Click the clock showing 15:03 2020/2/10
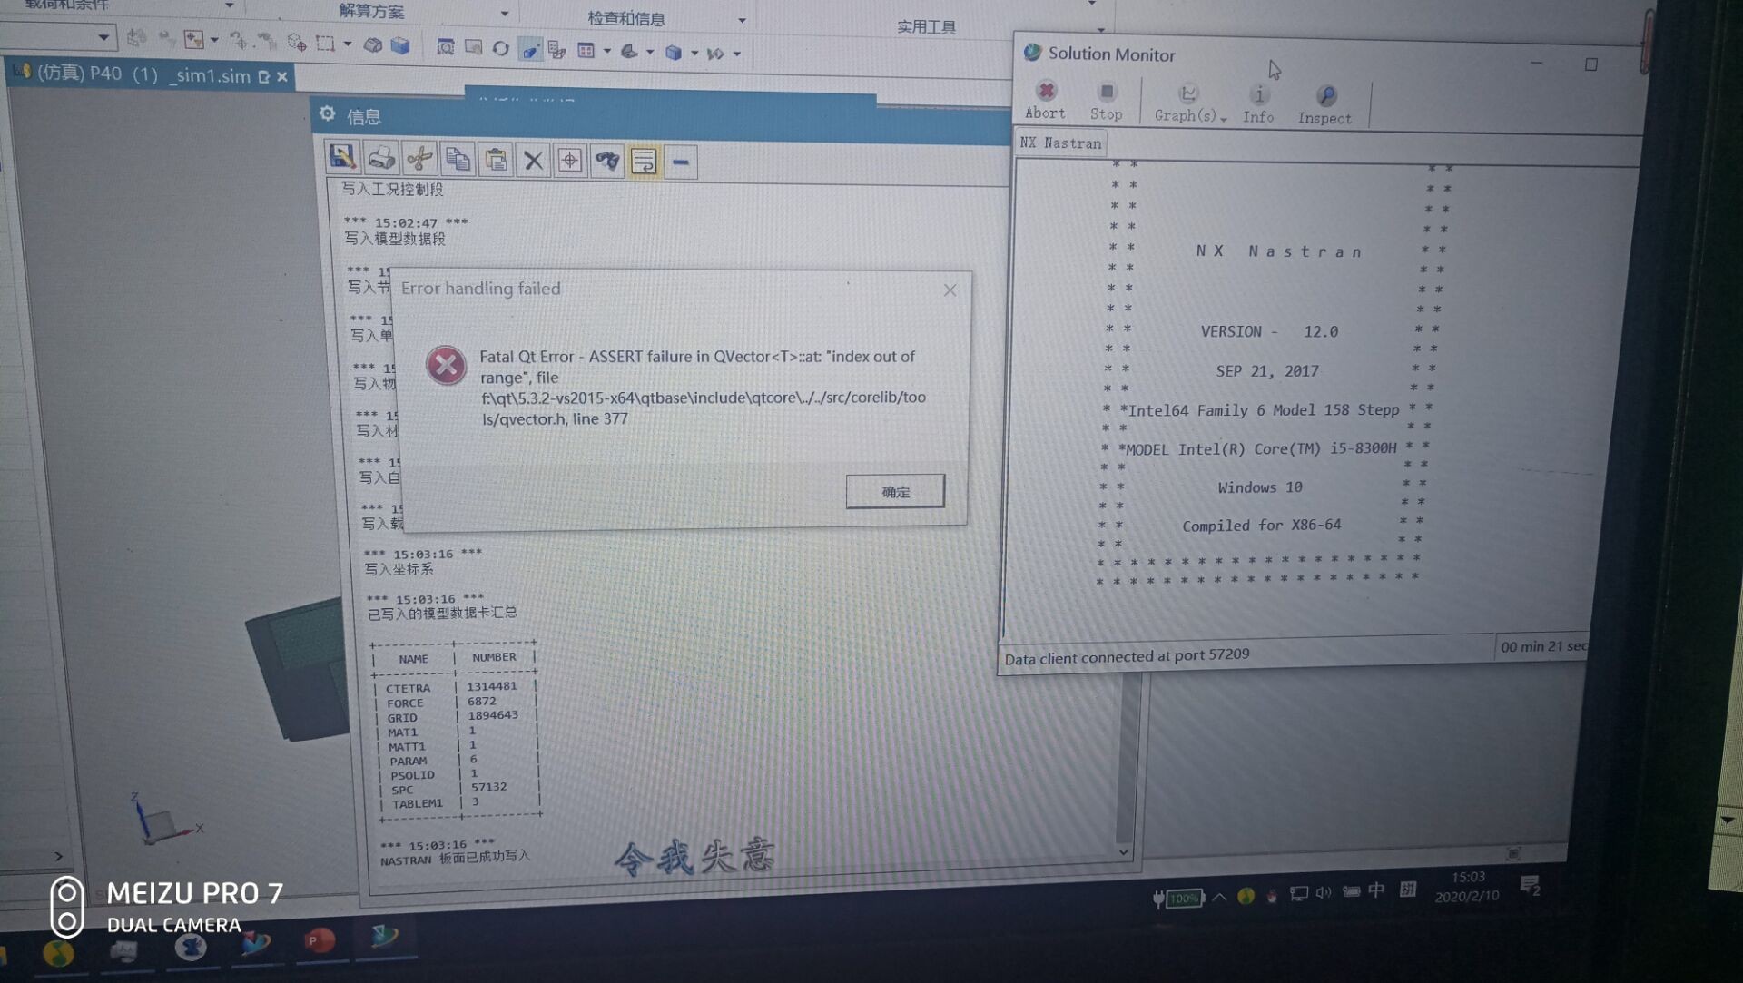The width and height of the screenshot is (1743, 983). pyautogui.click(x=1467, y=886)
